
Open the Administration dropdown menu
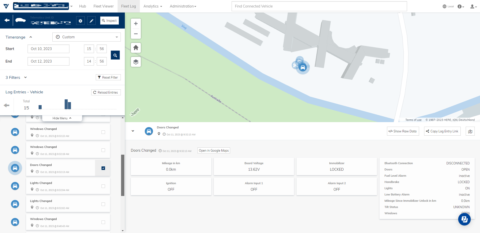click(x=183, y=6)
